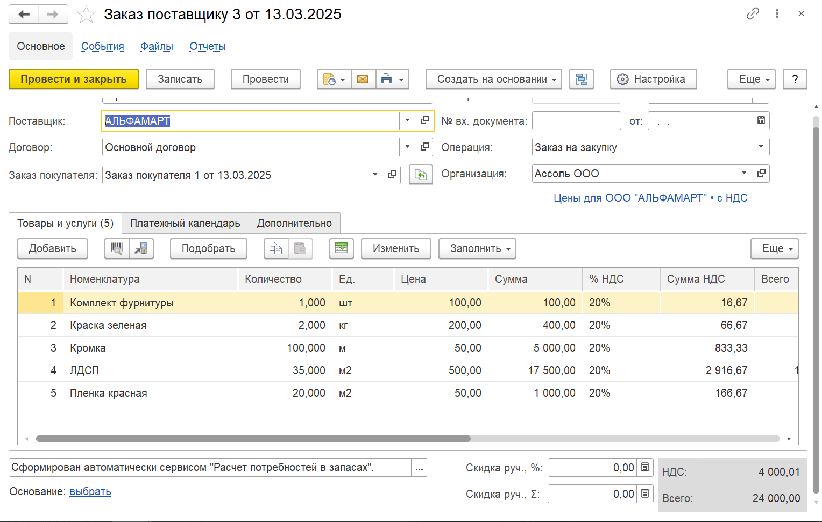Open the Отчеты section
The width and height of the screenshot is (822, 522).
pos(208,46)
